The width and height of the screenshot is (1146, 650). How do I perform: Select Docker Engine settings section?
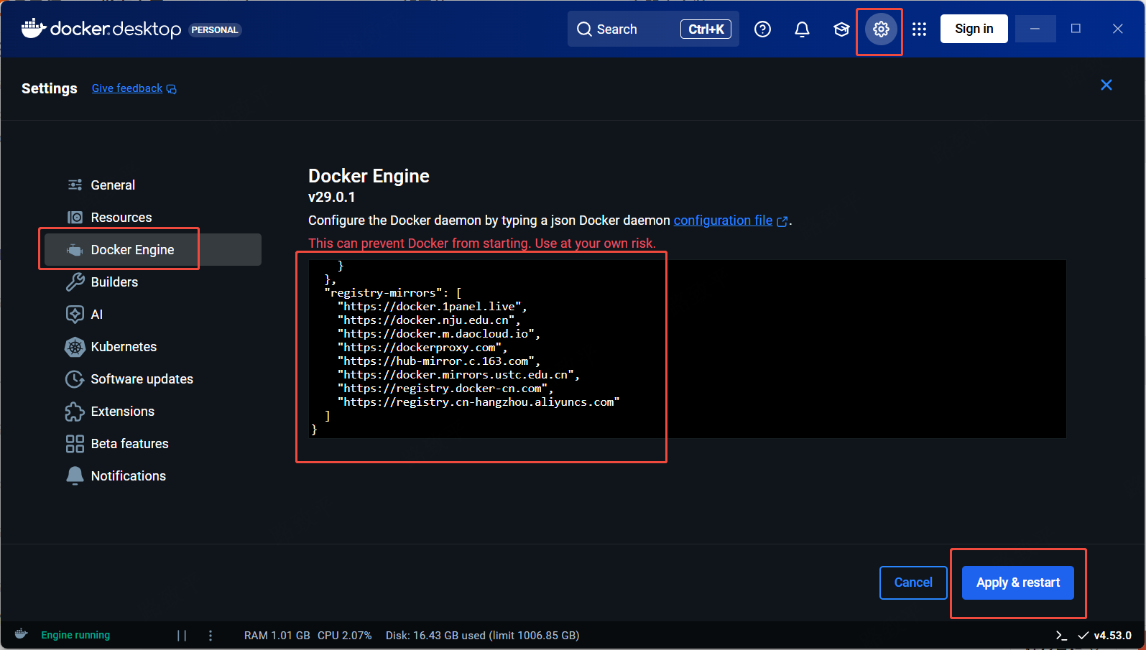tap(152, 249)
